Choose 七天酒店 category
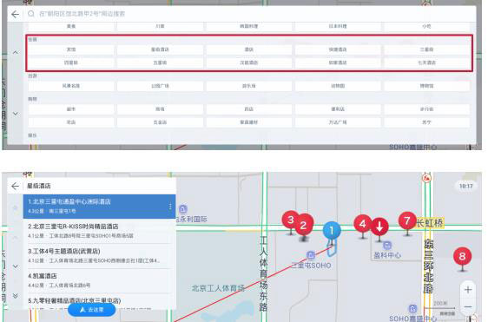The width and height of the screenshot is (488, 322). point(426,62)
